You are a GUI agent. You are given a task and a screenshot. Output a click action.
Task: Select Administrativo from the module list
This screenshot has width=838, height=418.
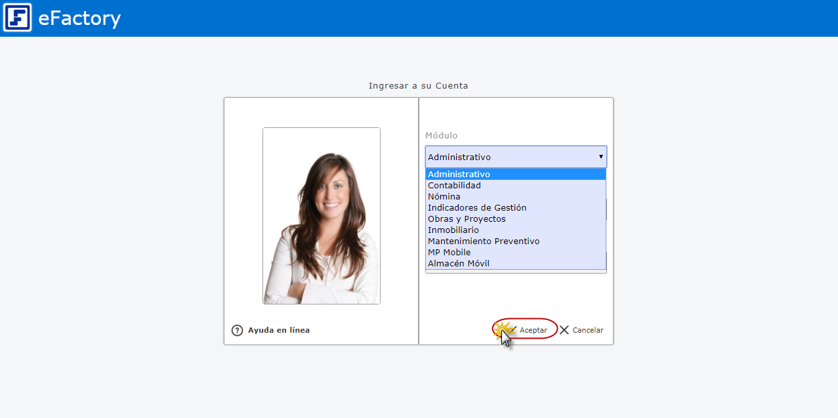516,175
